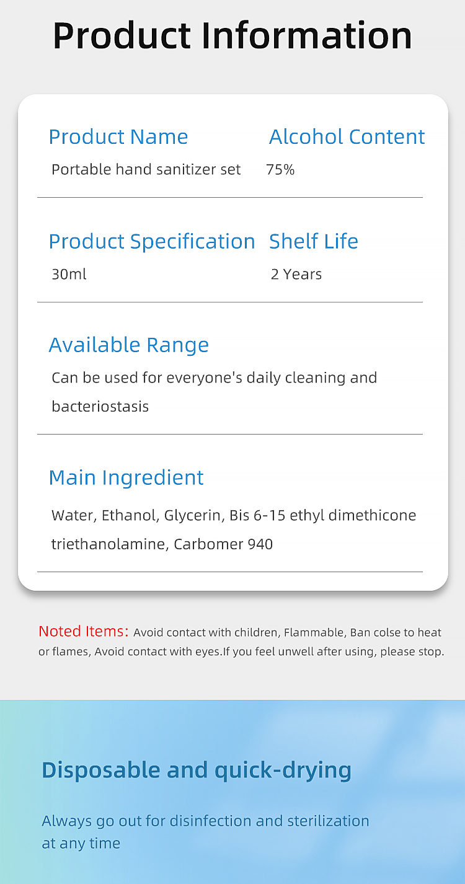Select the Product Specification heading
Viewport: 465px width, 884px height.
click(x=152, y=241)
